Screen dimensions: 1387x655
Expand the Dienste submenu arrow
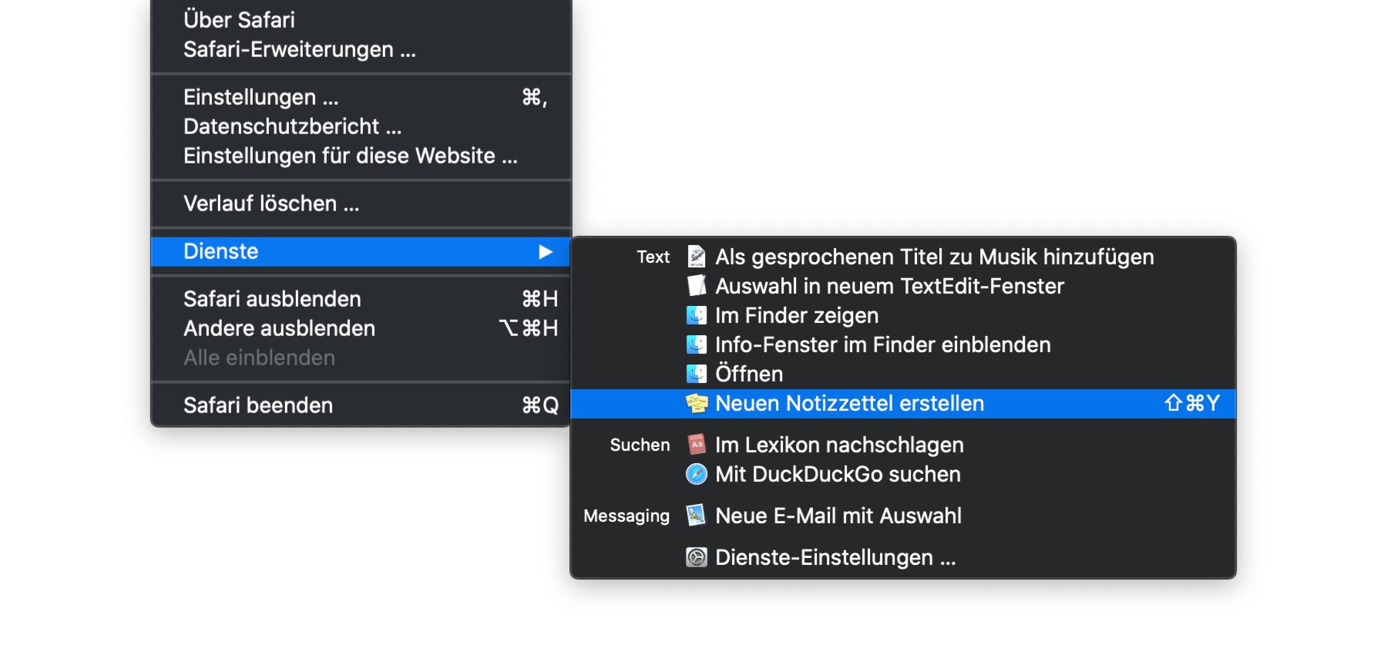tap(546, 252)
